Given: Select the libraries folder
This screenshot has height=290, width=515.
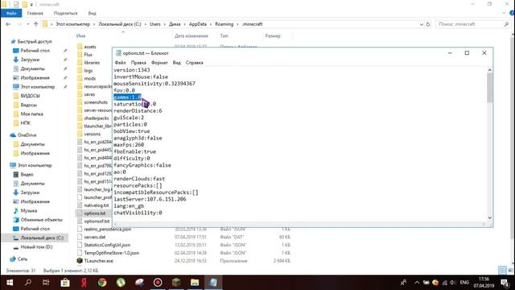Looking at the screenshot, I should coord(92,63).
